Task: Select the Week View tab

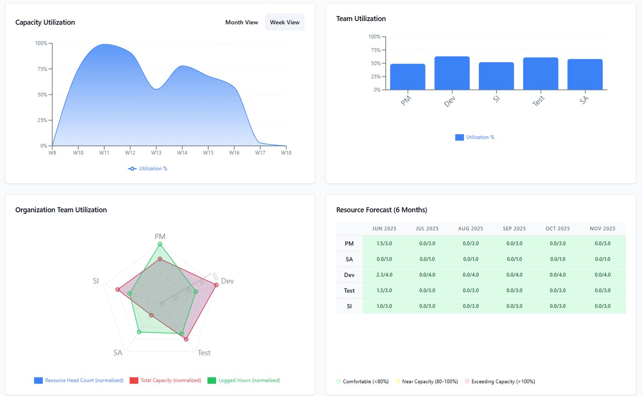Action: tap(284, 22)
